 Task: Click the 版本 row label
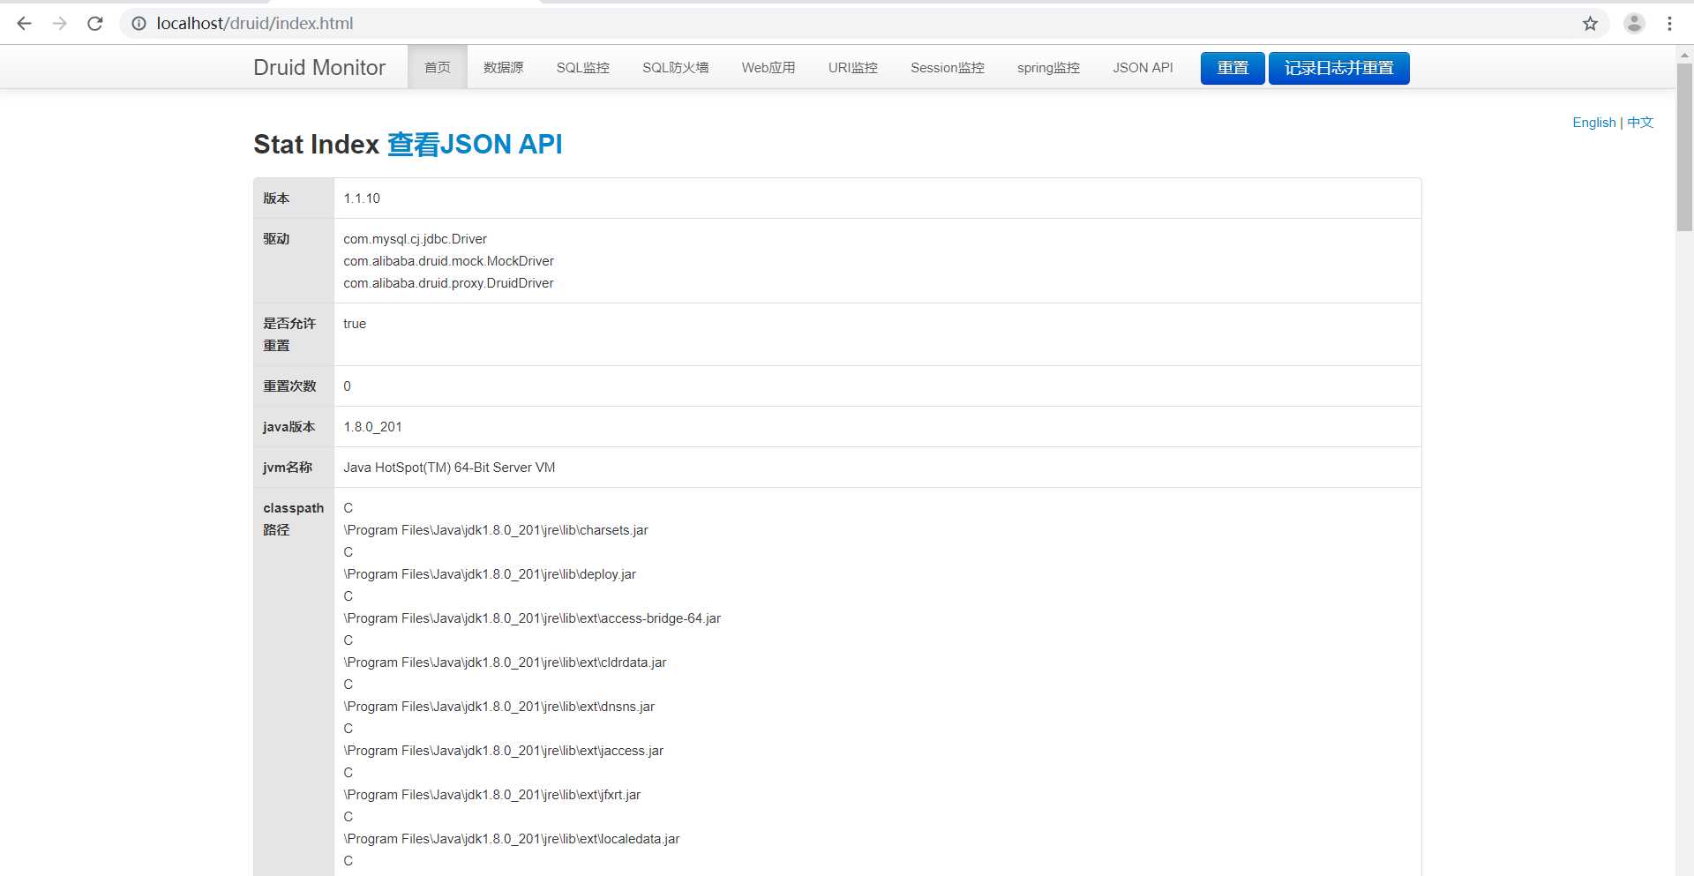[276, 198]
